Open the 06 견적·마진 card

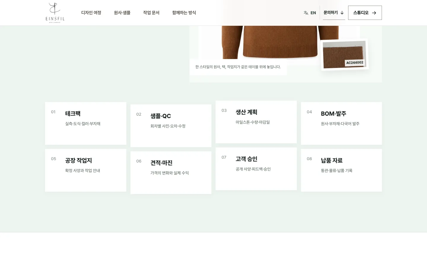171,173
